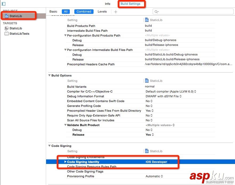Screen dimensions: 235x185
Task: Change Require Only App-Extension-Safe API value
Action: coord(149,115)
